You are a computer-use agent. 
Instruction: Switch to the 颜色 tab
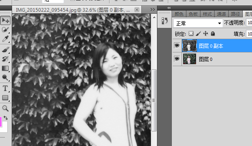[x=179, y=14]
